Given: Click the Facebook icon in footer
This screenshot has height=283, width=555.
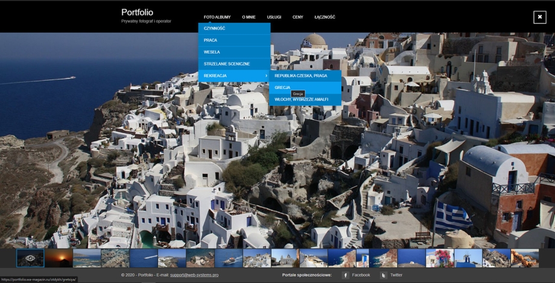Looking at the screenshot, I should point(346,275).
